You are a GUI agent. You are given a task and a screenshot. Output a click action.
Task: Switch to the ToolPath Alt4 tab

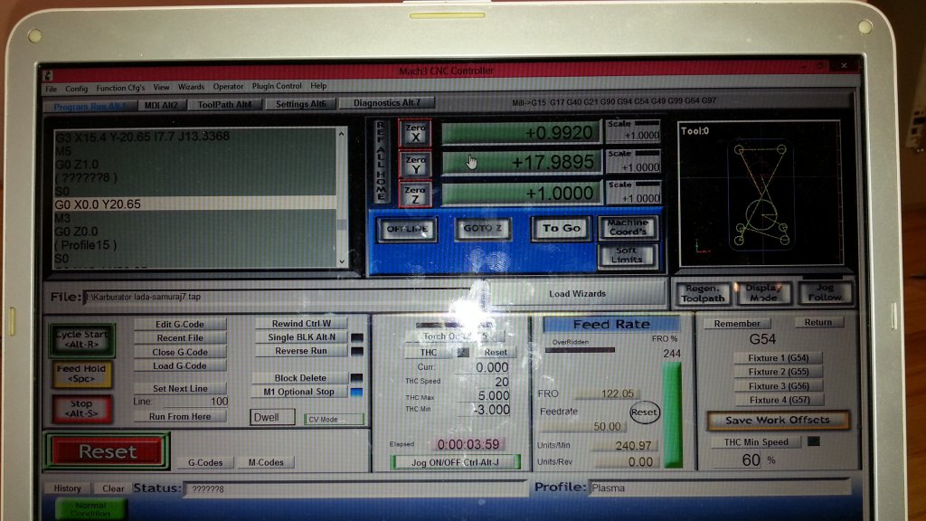tap(224, 105)
